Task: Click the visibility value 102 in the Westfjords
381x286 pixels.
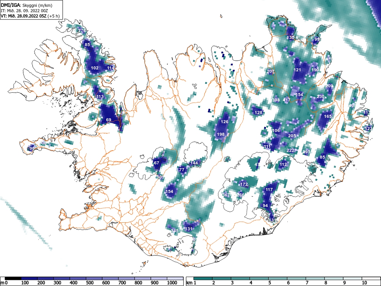Action: (x=94, y=68)
